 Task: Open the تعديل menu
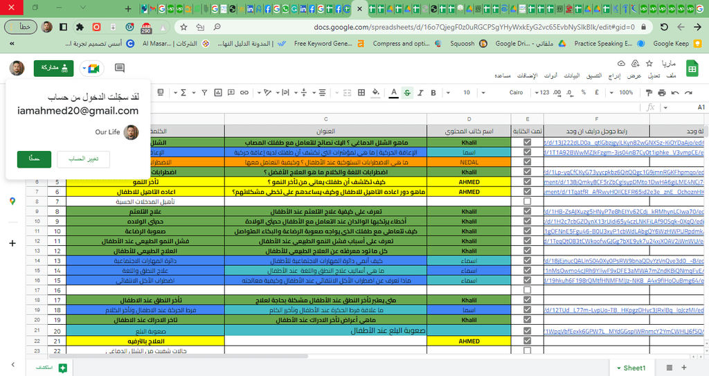654,75
